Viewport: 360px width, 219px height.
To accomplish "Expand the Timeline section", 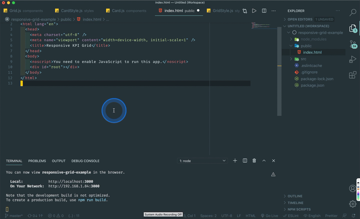I will [x=293, y=203].
